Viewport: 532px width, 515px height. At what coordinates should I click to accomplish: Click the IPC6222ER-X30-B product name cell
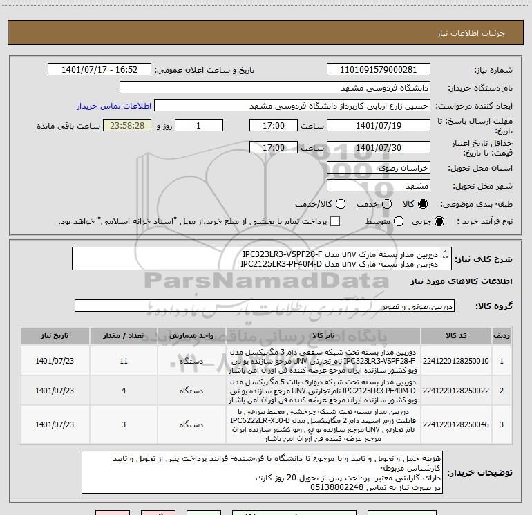coord(323,424)
